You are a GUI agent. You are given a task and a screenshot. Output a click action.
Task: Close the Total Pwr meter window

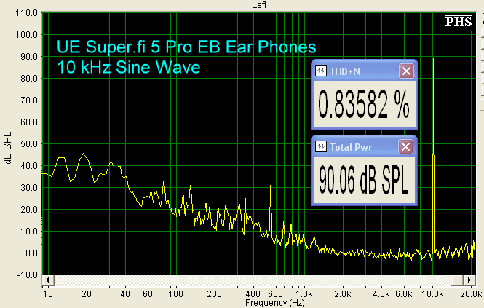click(x=407, y=146)
